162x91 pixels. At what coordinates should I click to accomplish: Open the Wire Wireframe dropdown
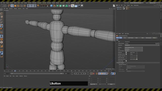click(x=134, y=49)
